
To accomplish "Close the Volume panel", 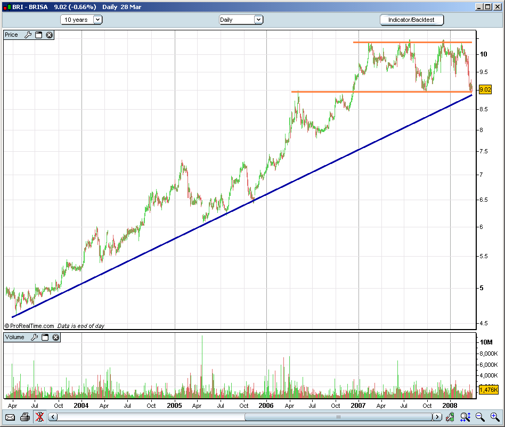I will coord(56,337).
